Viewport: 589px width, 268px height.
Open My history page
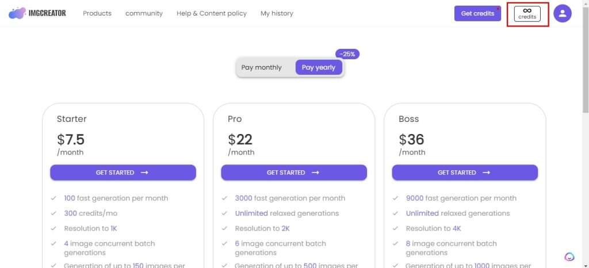277,13
